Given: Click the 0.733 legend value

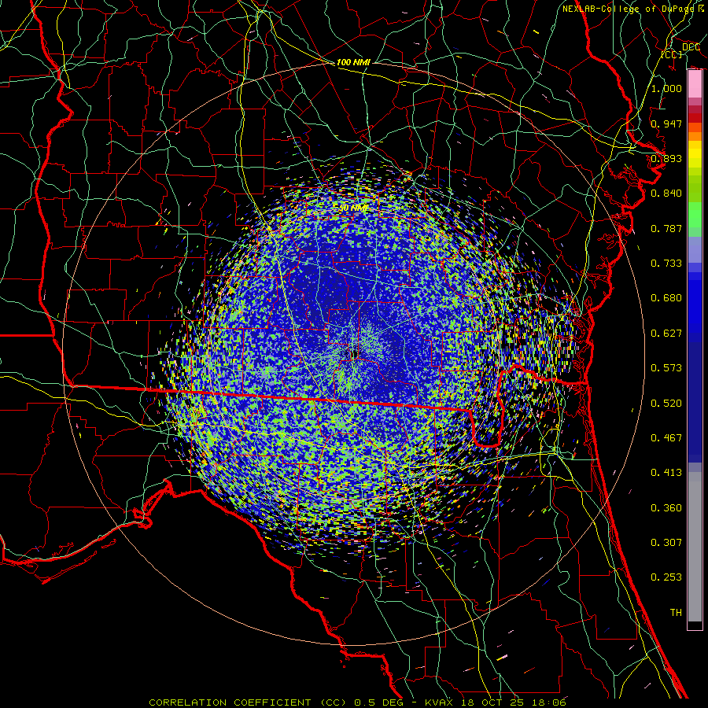Looking at the screenshot, I should coord(666,264).
